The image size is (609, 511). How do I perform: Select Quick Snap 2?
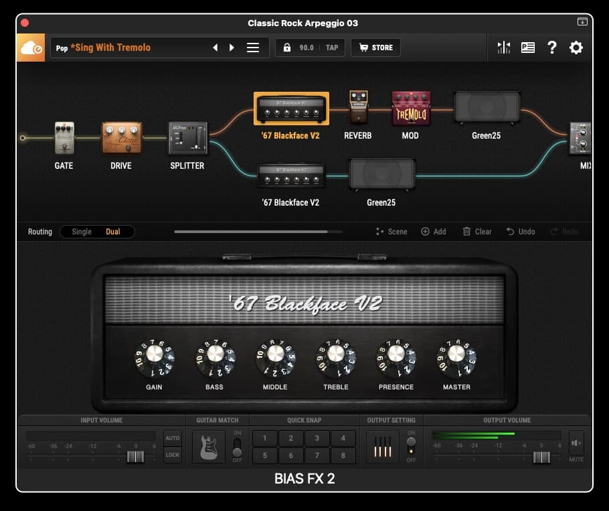tap(291, 438)
